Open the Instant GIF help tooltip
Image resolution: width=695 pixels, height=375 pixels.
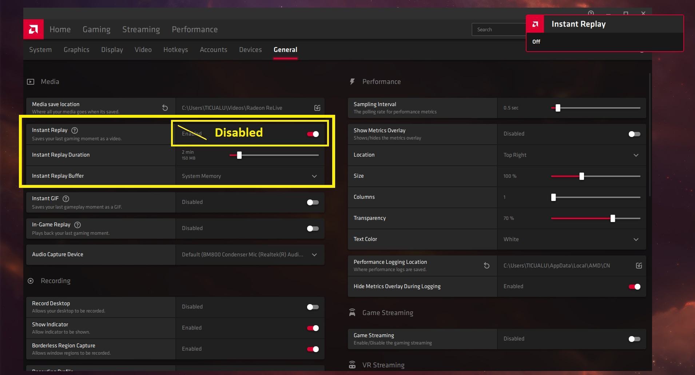[66, 199]
